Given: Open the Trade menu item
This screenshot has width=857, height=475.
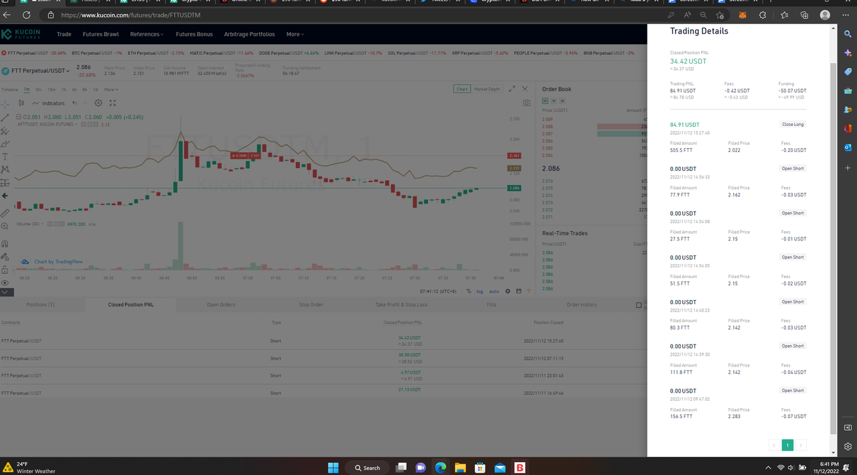Looking at the screenshot, I should (x=64, y=34).
